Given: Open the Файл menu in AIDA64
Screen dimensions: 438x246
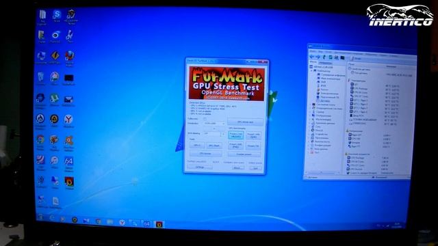Looking at the screenshot, I should tap(313, 51).
